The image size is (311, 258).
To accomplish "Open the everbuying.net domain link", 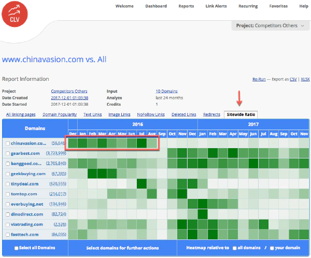I will 27,204.
